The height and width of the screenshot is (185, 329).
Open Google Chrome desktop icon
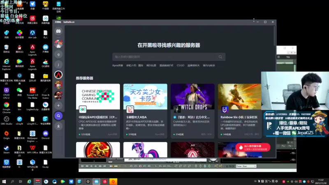[x=7, y=107]
